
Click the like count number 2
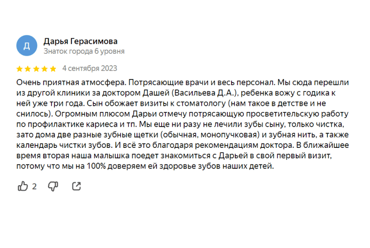pyautogui.click(x=34, y=187)
